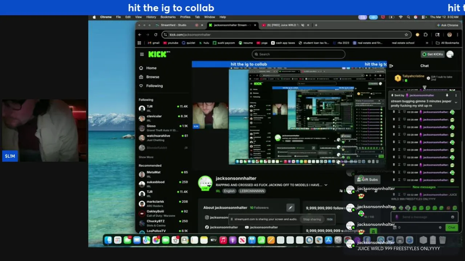Click the LEBRONNNNNN tag
The width and height of the screenshot is (465, 261).
coord(252,191)
